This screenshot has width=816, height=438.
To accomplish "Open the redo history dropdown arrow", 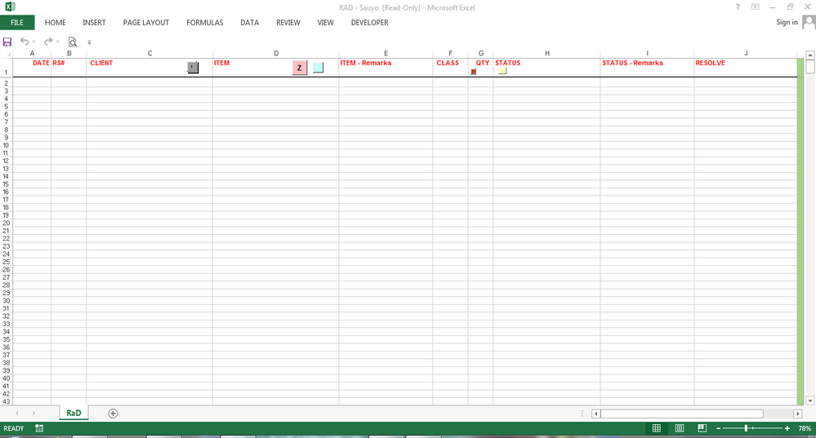I will 58,42.
